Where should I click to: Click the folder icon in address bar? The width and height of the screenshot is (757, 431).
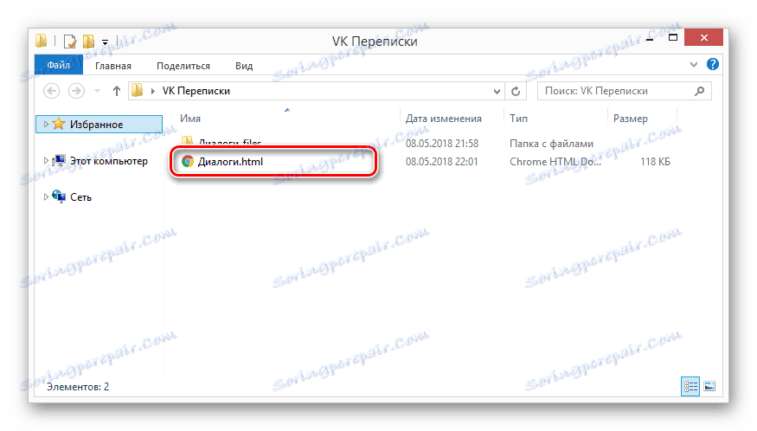[138, 90]
